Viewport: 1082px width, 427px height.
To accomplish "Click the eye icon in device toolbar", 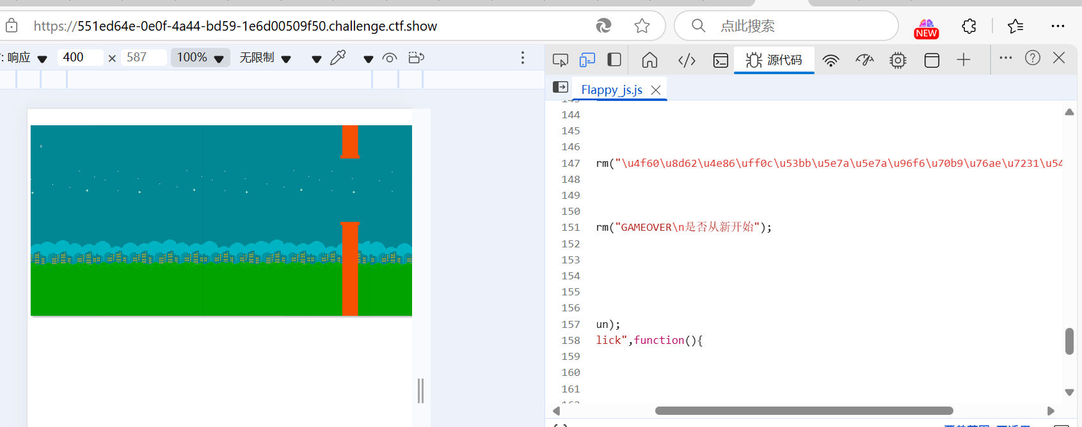I will tap(390, 58).
